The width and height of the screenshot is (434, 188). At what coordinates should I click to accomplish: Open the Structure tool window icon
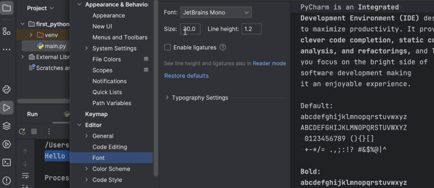point(6,31)
